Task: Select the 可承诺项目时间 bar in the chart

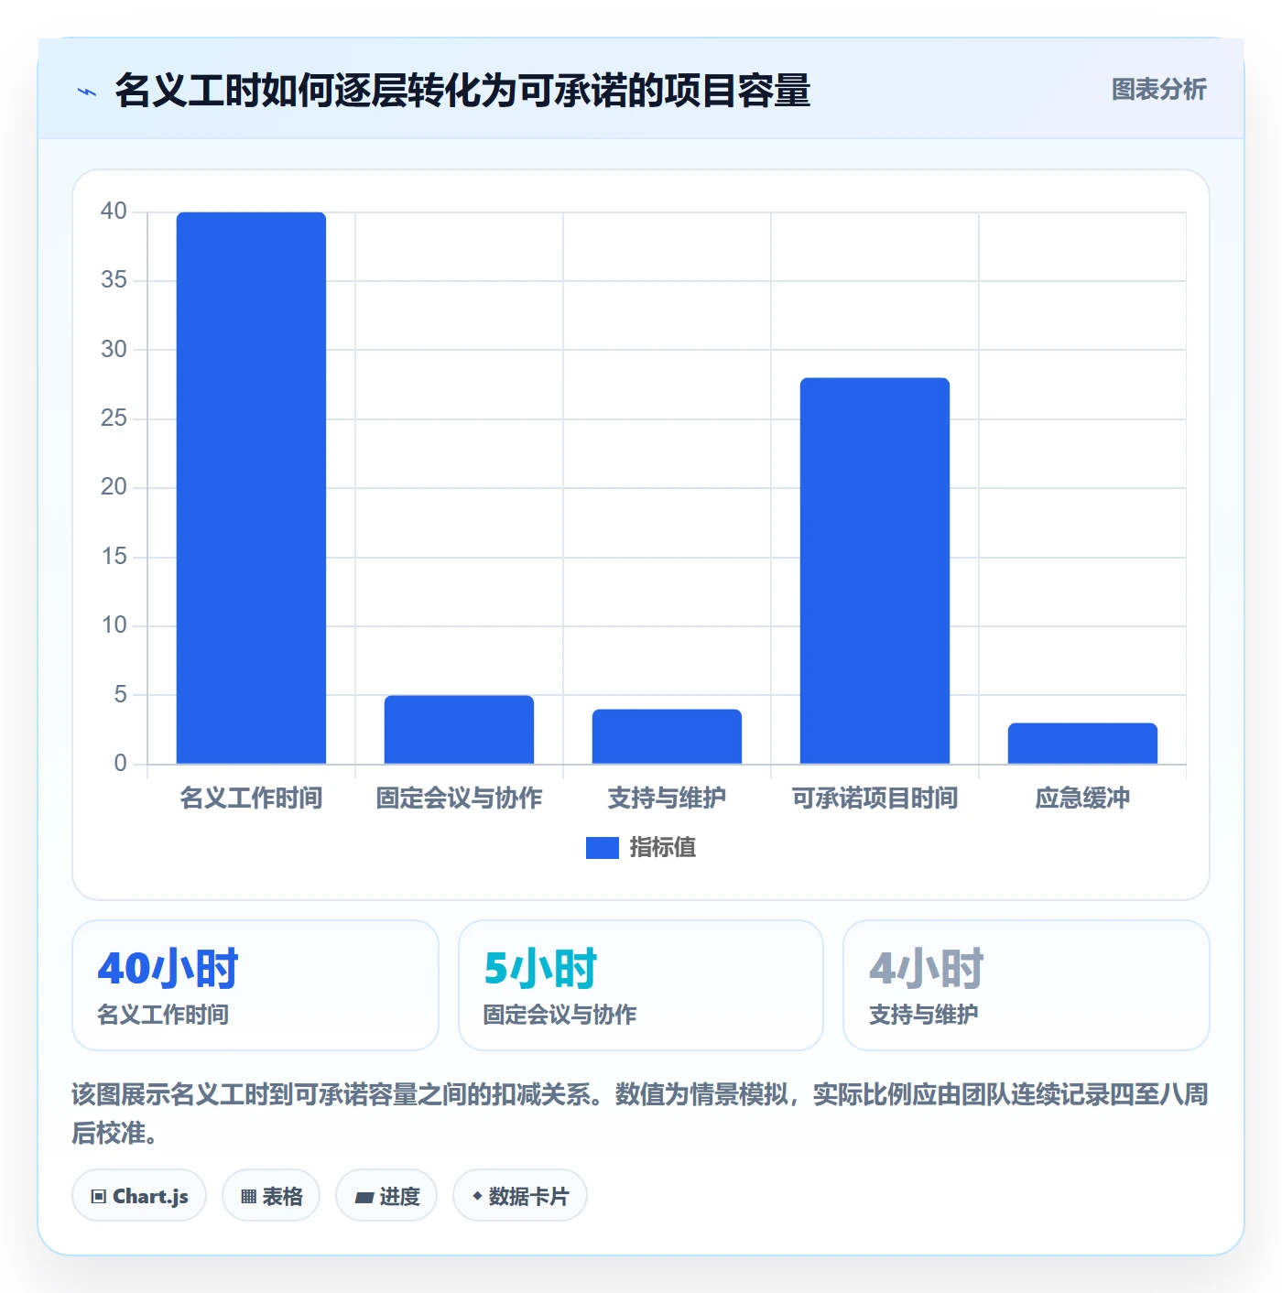Action: (875, 570)
